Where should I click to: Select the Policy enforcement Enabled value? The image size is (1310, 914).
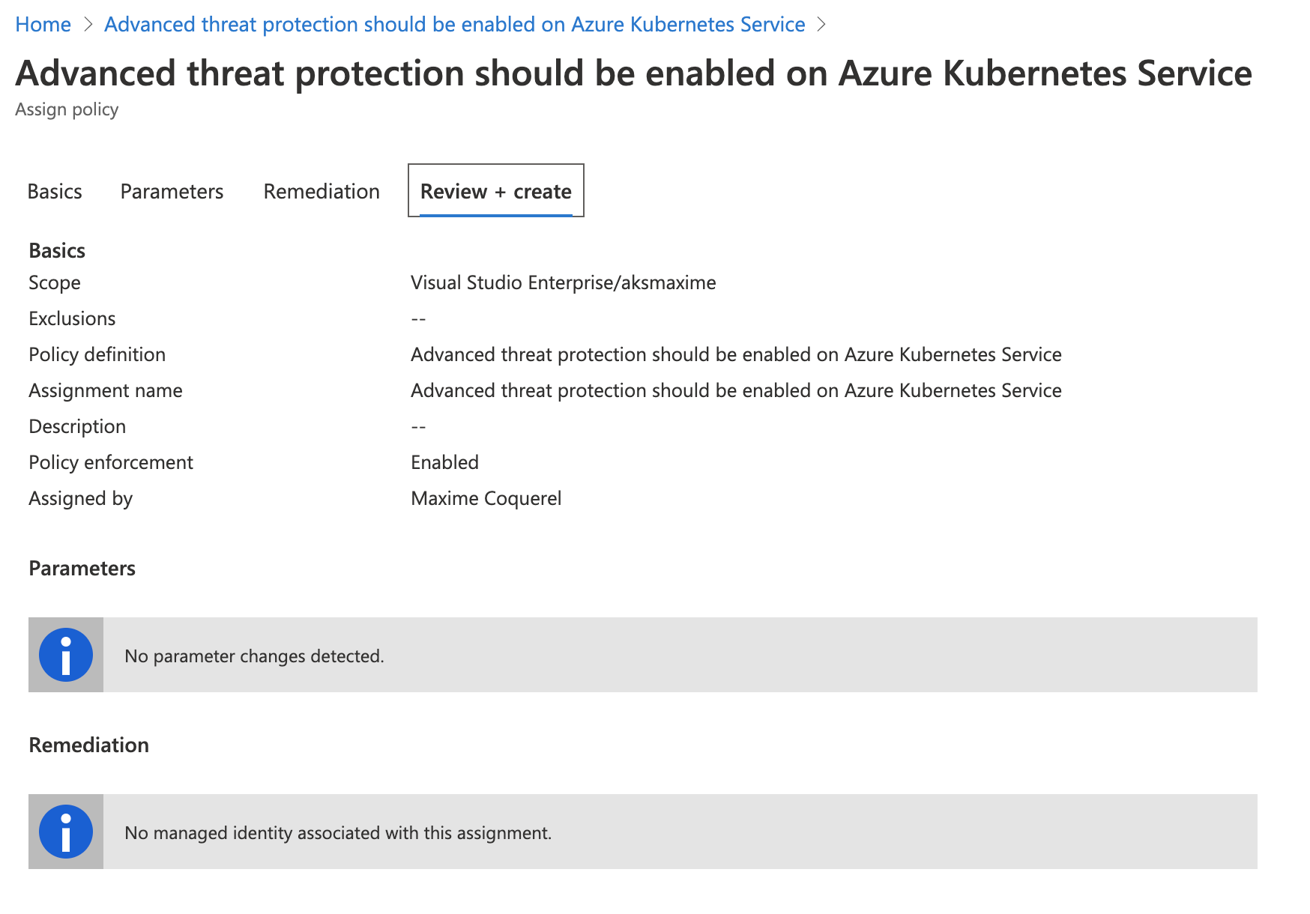[444, 462]
